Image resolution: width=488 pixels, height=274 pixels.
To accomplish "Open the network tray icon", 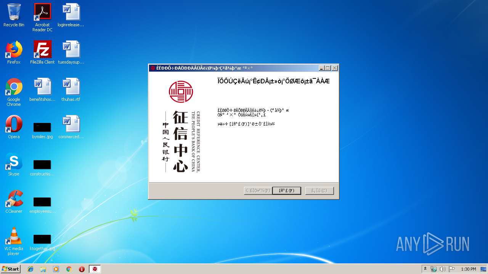I will pos(433,269).
